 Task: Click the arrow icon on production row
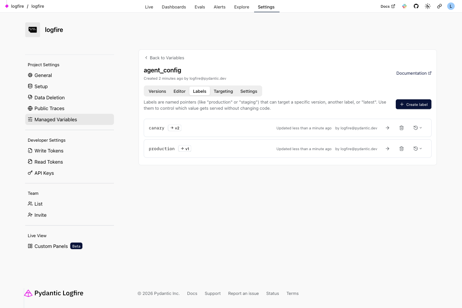coord(388,149)
